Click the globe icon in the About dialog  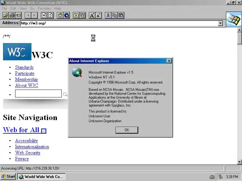tap(77, 72)
